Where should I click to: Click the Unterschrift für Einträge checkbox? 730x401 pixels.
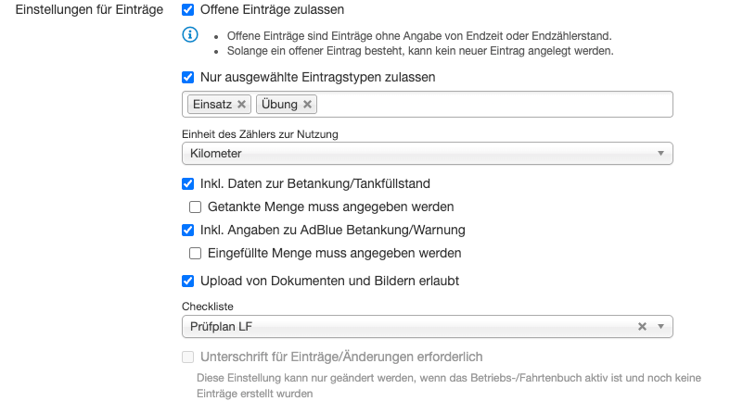tap(188, 357)
